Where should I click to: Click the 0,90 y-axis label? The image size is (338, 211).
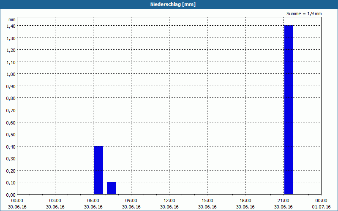11,86
